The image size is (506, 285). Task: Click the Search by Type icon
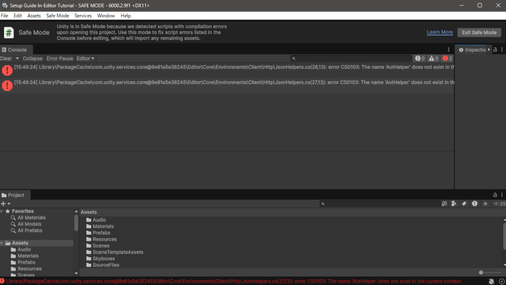pyautogui.click(x=454, y=203)
